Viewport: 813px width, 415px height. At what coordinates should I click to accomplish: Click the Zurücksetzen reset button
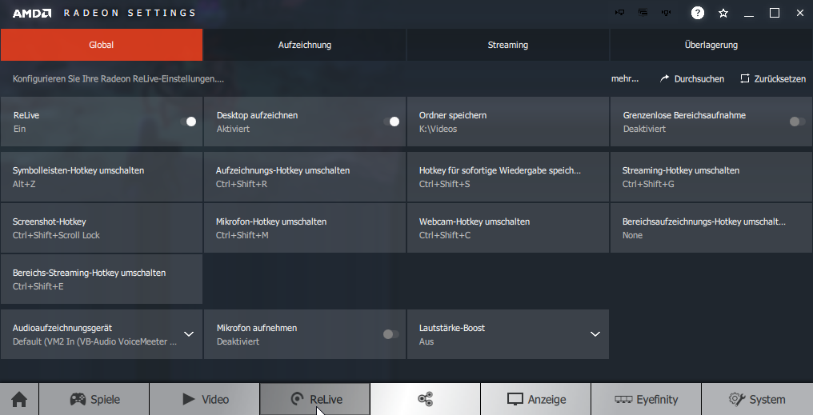(x=772, y=79)
